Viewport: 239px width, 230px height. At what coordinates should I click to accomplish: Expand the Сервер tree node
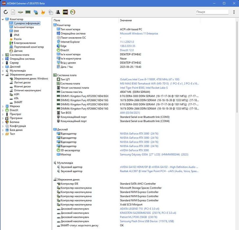point(3,63)
